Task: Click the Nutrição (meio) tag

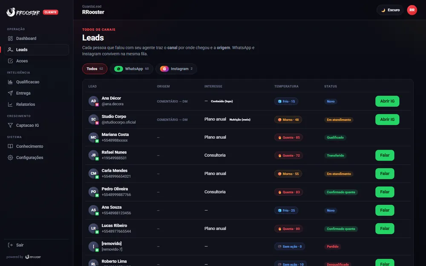Action: tap(240, 120)
